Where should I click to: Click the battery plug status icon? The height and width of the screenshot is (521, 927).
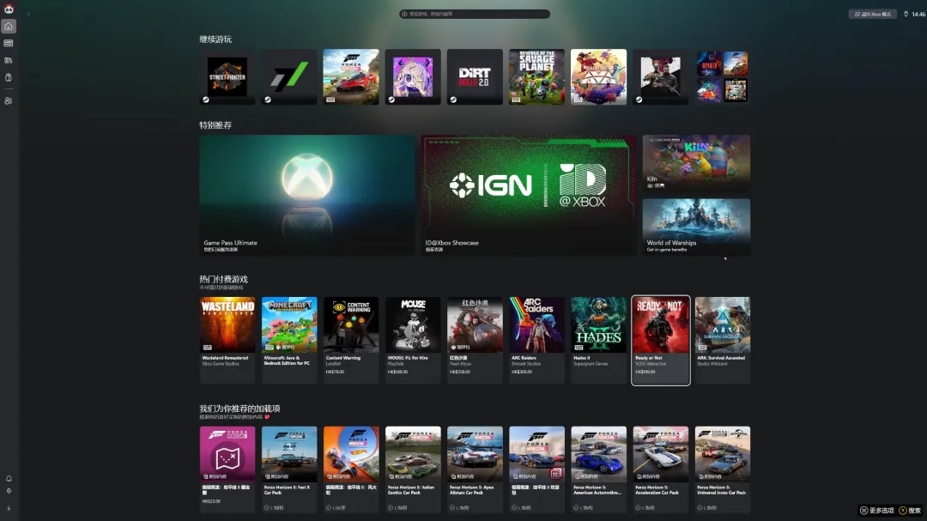(x=906, y=15)
